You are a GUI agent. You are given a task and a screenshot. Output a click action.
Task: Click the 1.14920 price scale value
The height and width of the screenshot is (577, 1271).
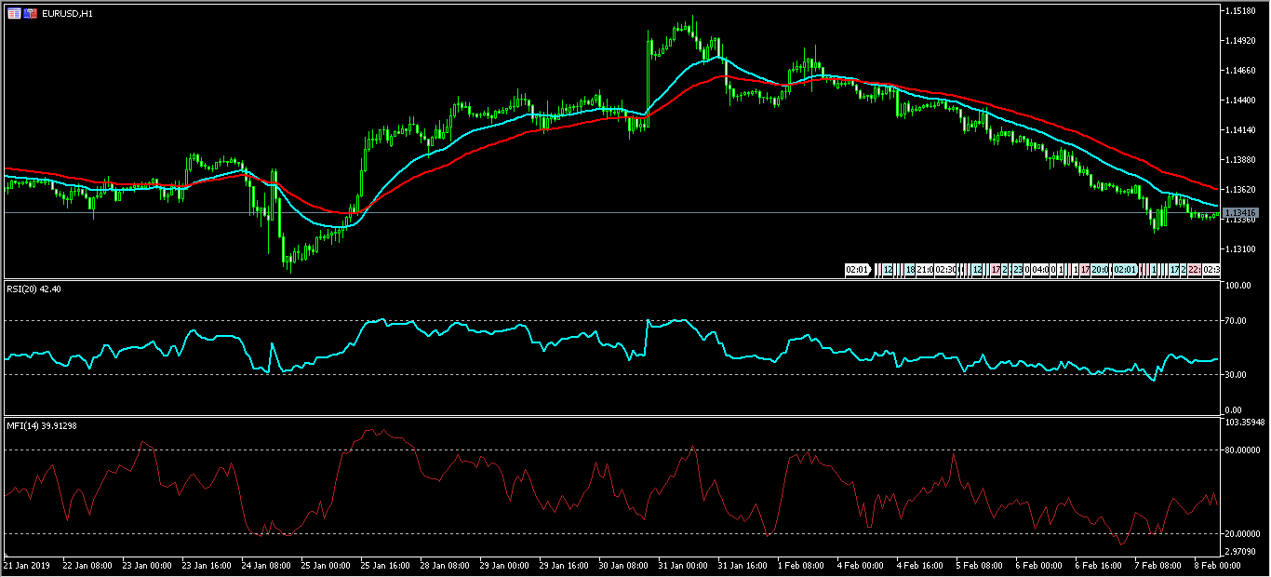[x=1240, y=41]
